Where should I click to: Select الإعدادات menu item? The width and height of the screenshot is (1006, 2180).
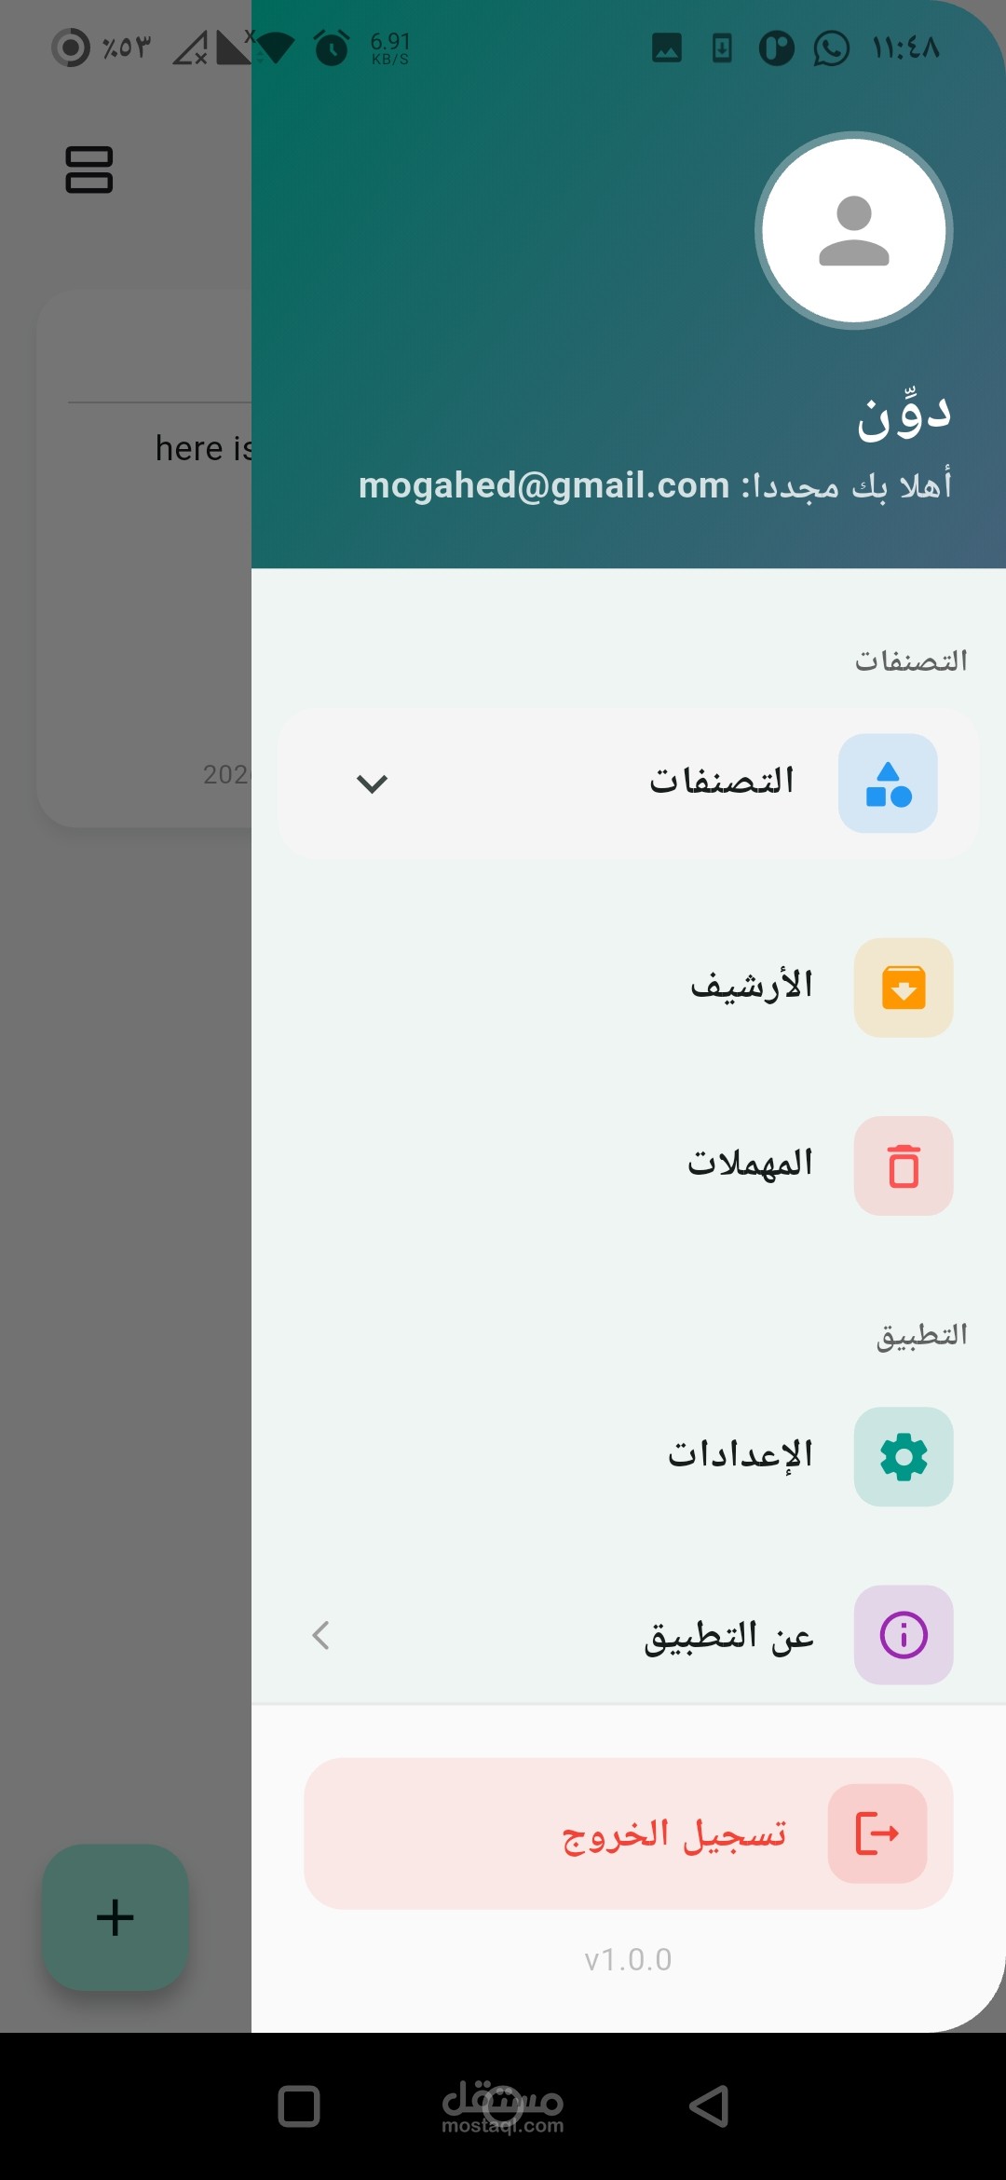tap(629, 1457)
